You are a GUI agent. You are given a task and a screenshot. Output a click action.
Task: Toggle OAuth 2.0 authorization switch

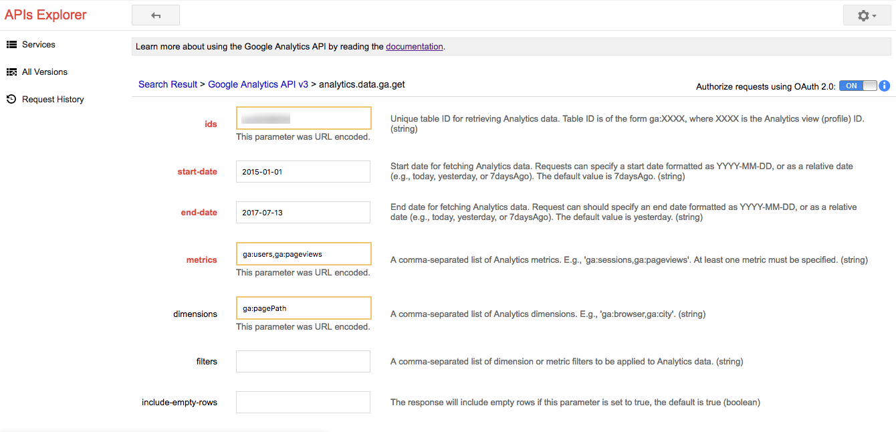(x=858, y=86)
